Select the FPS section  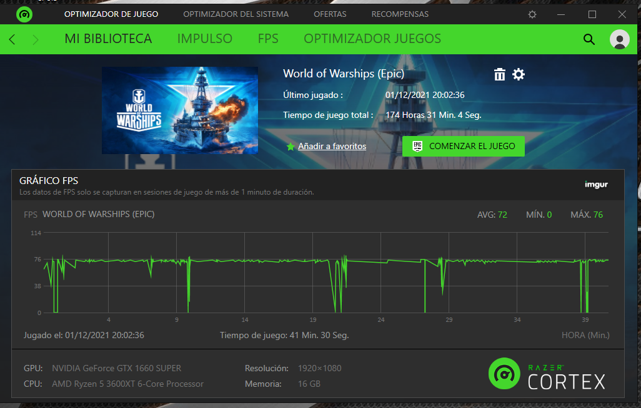point(268,39)
